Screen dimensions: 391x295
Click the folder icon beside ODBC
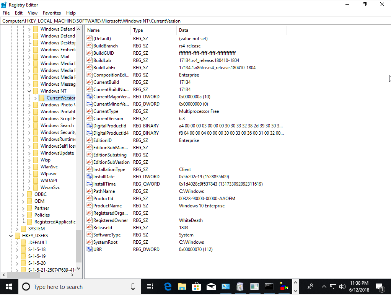click(x=30, y=194)
